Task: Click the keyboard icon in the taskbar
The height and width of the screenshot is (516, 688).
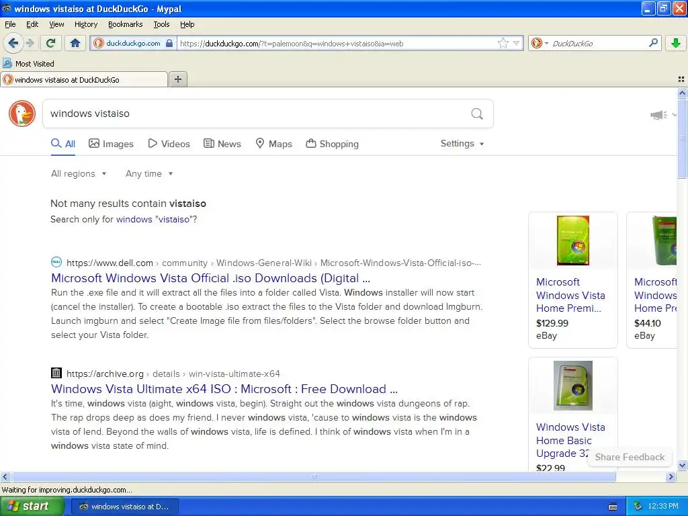Action: pos(613,507)
